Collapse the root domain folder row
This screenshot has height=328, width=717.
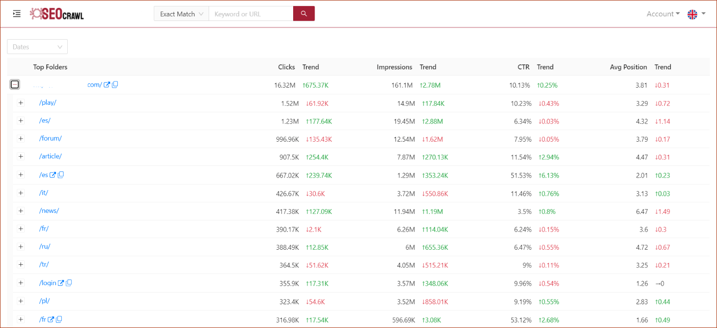(15, 85)
